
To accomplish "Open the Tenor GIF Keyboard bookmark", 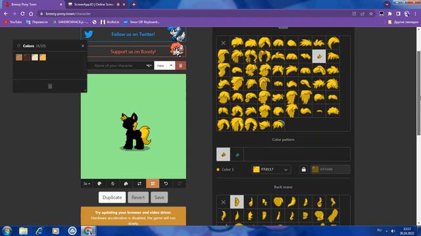I will pos(141,22).
